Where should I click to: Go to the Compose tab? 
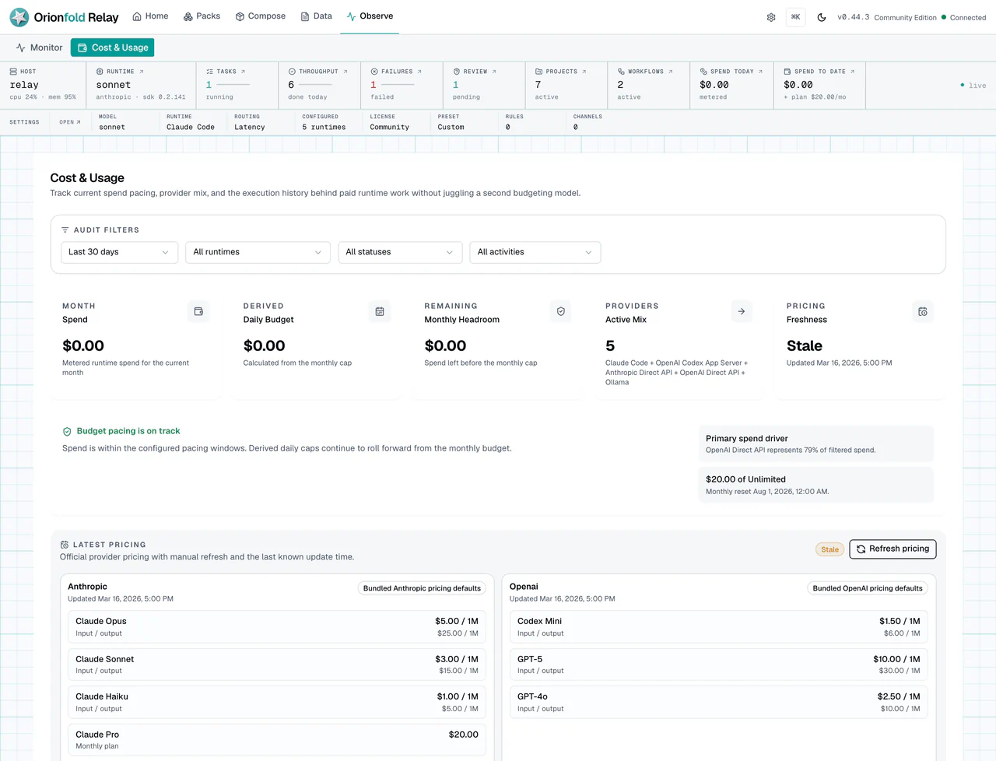click(261, 16)
